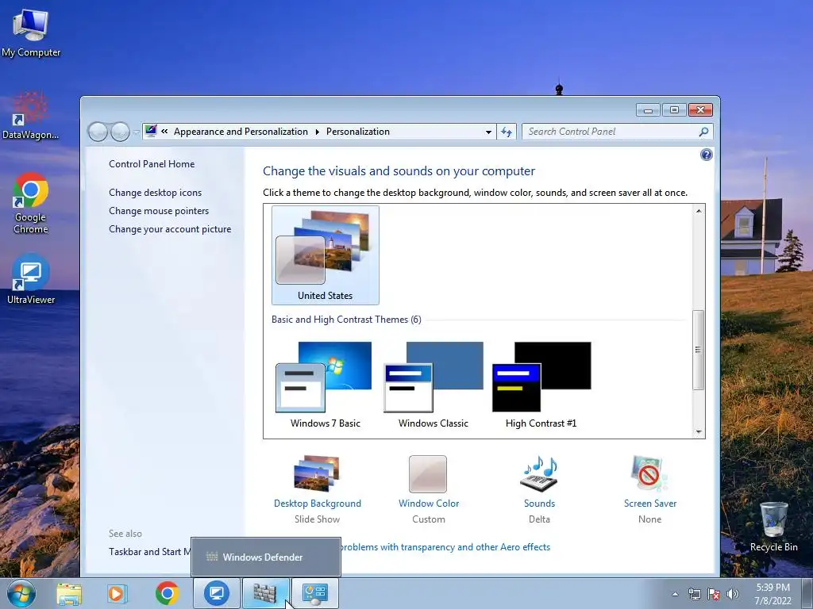Open the Desktop Background icon
This screenshot has height=609, width=813.
click(x=317, y=473)
